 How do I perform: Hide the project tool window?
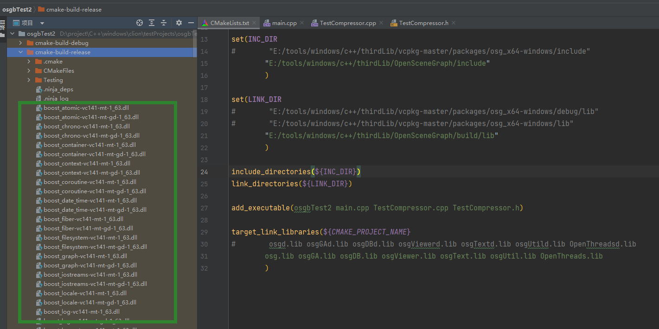click(191, 23)
